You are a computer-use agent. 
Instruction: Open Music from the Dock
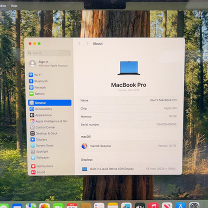tap(153, 205)
